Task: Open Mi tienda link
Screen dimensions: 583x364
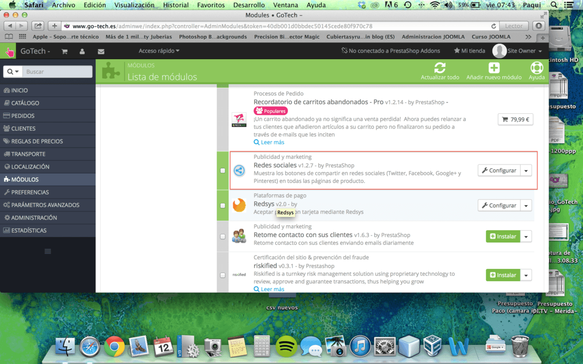Action: (x=469, y=51)
